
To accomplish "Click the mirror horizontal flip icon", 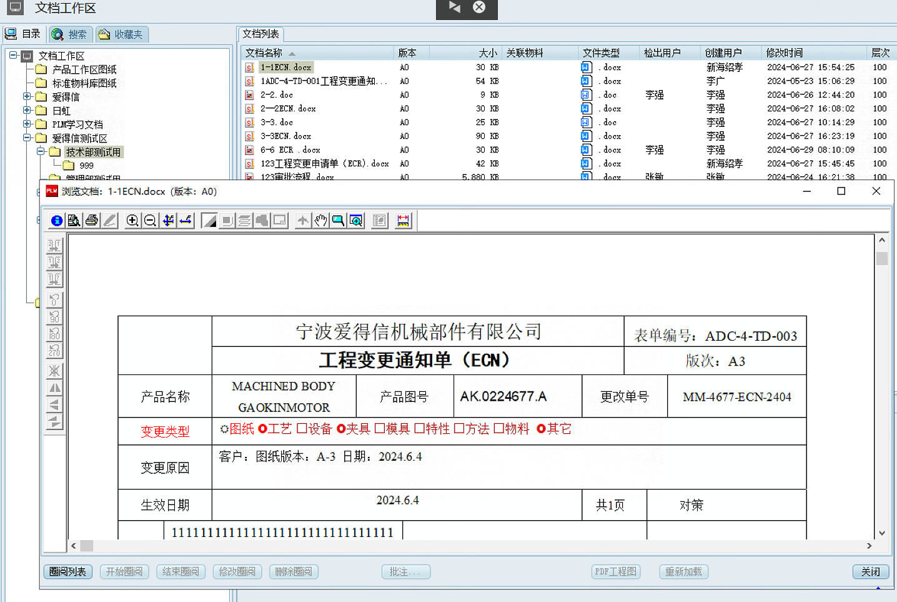I will [x=54, y=388].
